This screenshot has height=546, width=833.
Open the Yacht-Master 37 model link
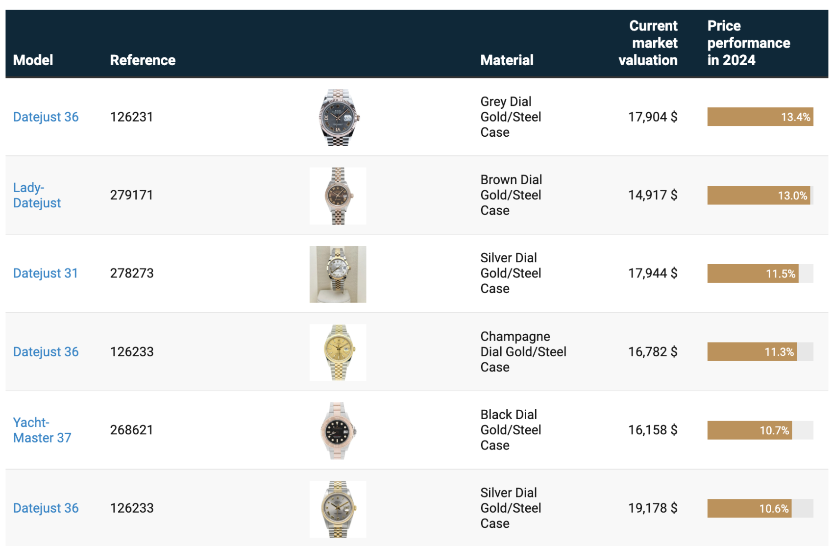click(x=42, y=430)
